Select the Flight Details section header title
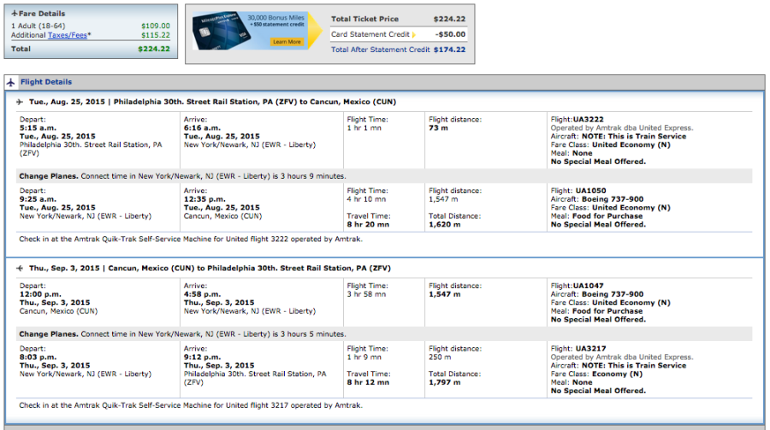770x430 pixels. click(x=46, y=83)
